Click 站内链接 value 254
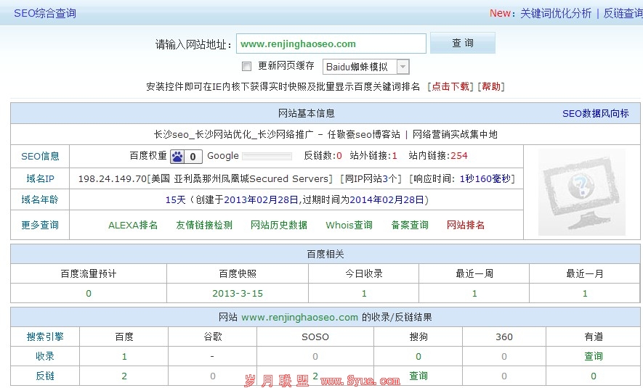 [459, 156]
